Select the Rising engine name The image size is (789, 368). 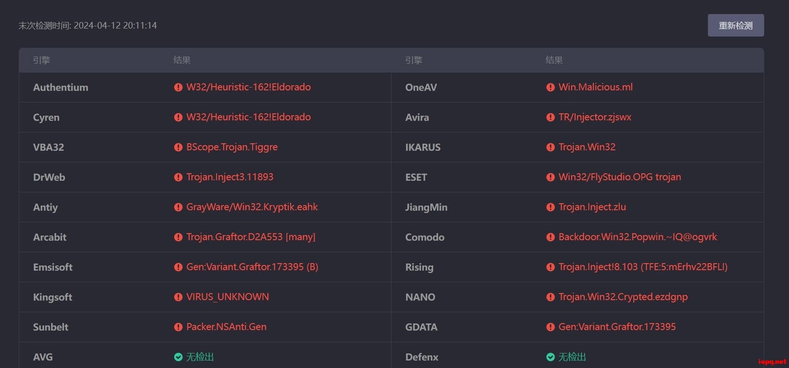click(419, 267)
